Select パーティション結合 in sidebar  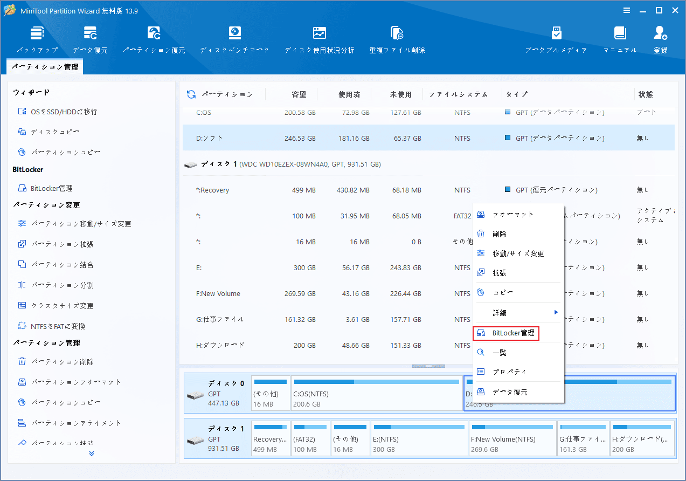[x=56, y=265]
